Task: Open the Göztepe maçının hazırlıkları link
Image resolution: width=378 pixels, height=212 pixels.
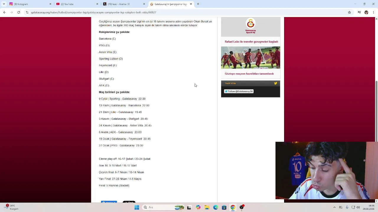Action: point(249,74)
